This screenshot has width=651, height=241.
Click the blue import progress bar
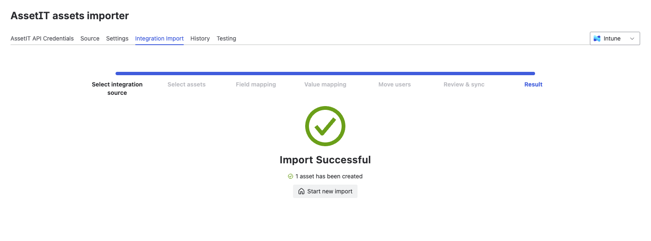point(325,74)
